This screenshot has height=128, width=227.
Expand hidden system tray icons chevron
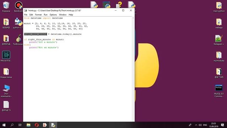(x=196, y=125)
